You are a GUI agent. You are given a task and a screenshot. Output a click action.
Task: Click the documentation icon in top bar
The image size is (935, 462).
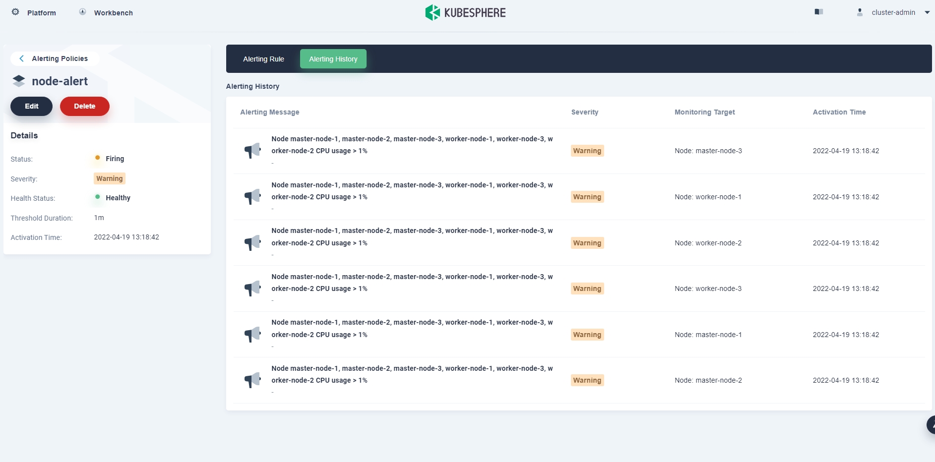tap(819, 12)
